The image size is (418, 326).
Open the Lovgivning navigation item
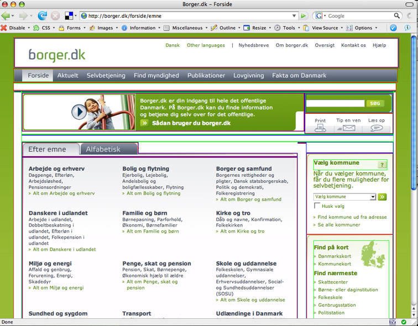[x=248, y=75]
